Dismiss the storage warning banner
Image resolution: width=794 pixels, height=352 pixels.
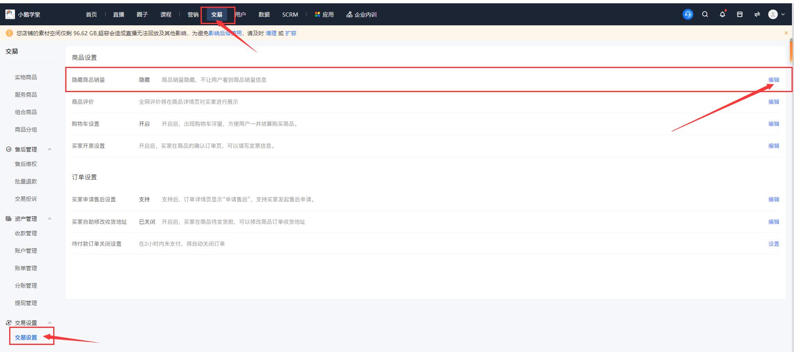click(786, 33)
